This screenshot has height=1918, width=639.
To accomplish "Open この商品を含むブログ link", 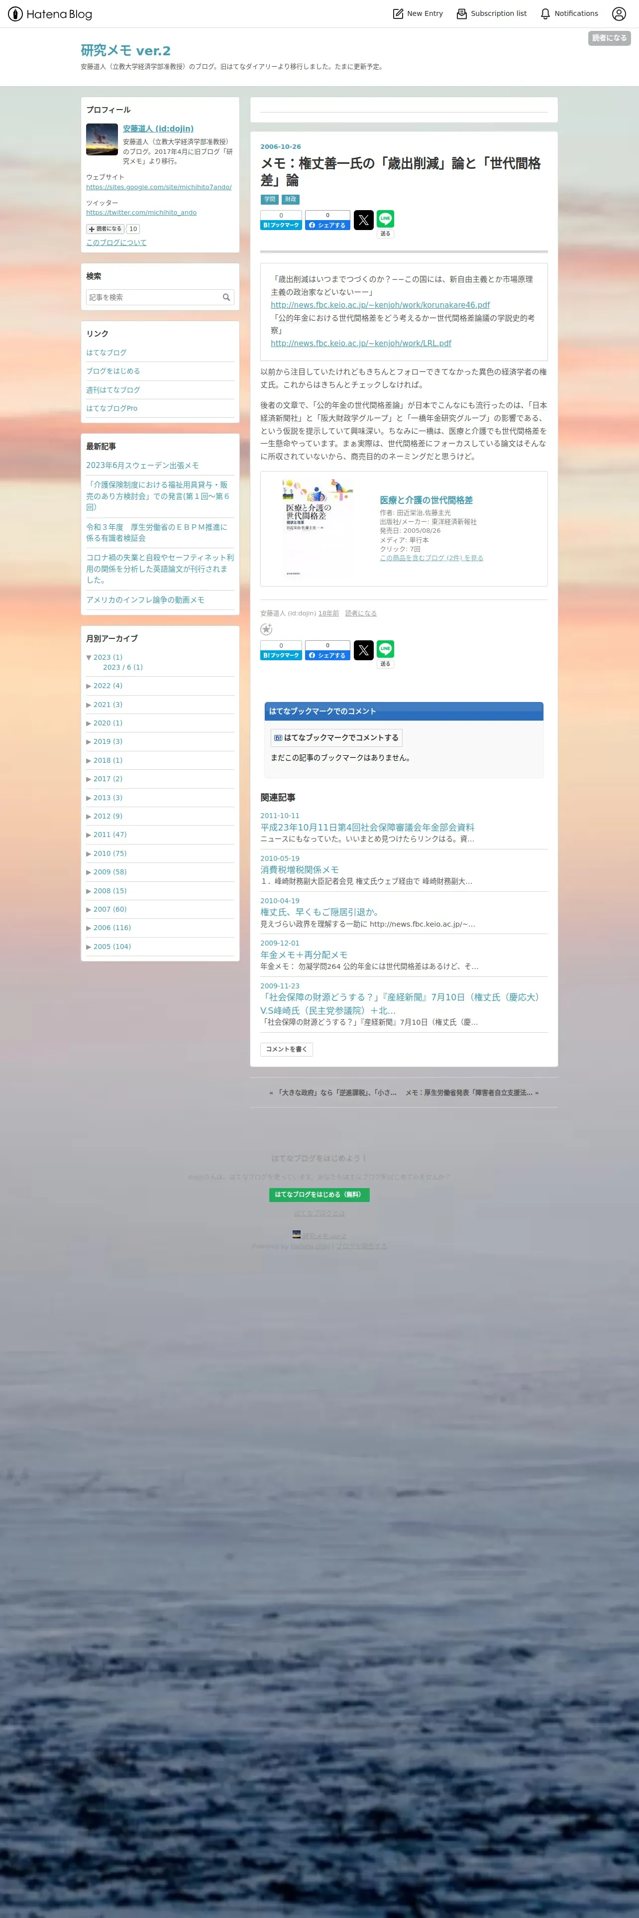I will tap(431, 558).
